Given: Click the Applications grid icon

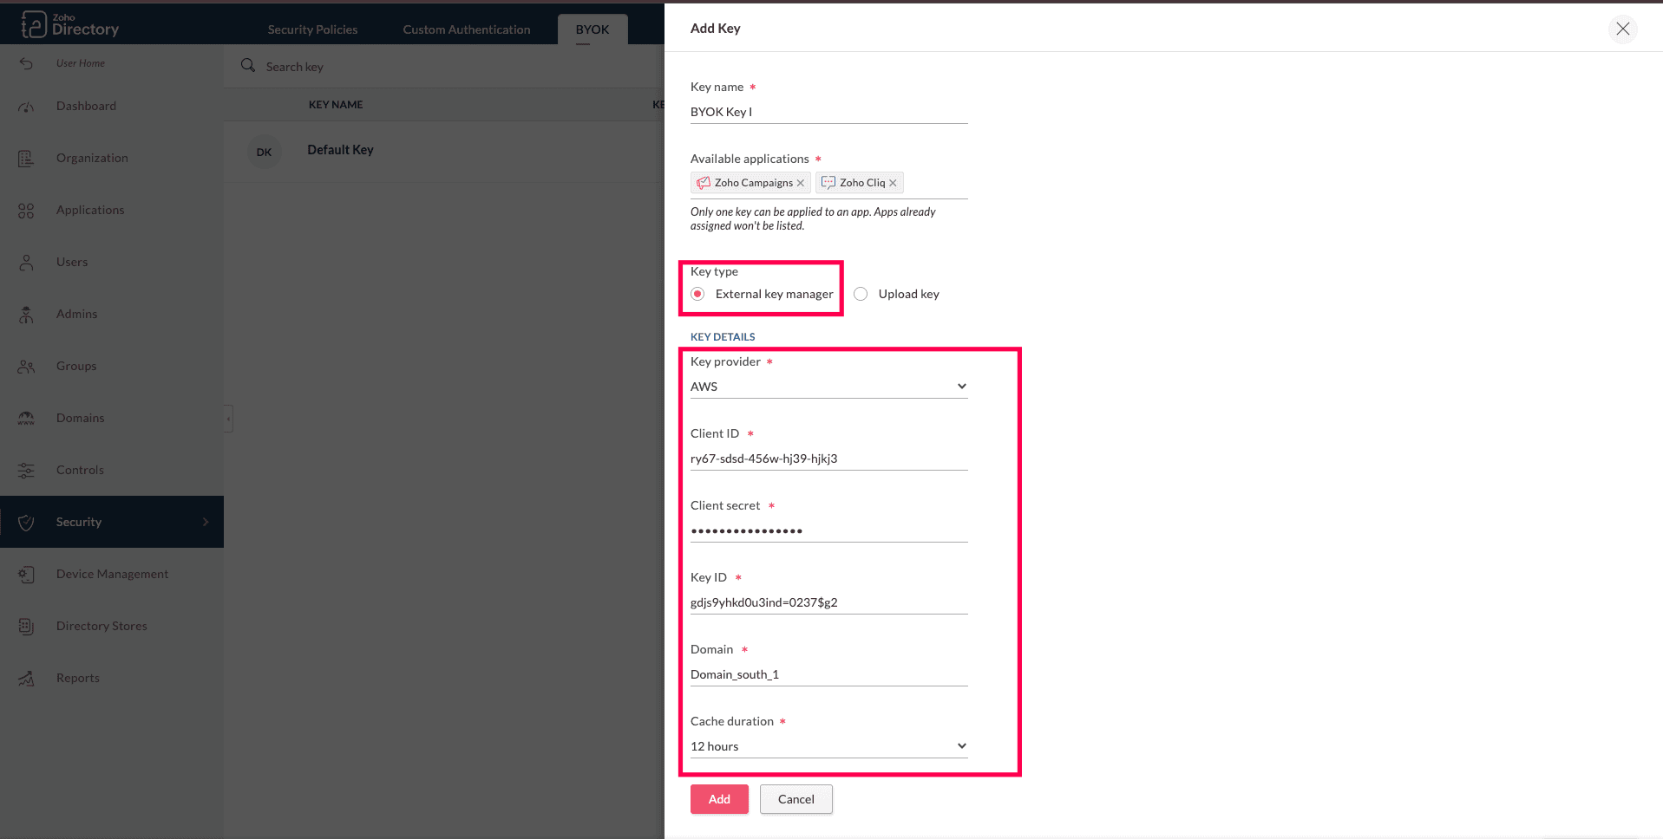Looking at the screenshot, I should click(26, 211).
